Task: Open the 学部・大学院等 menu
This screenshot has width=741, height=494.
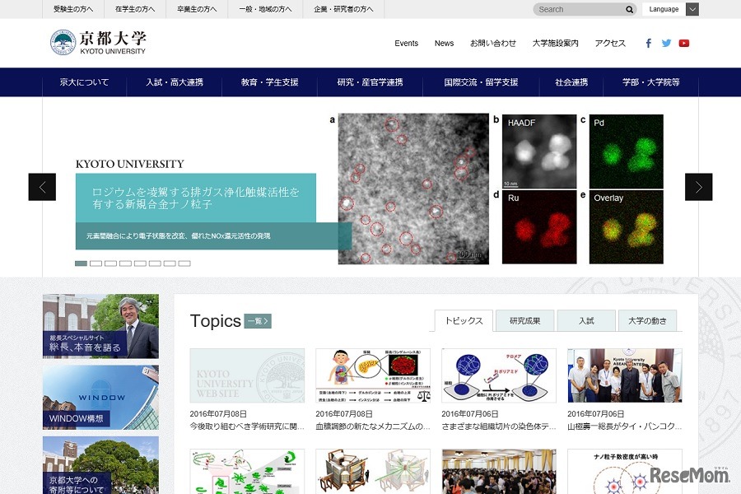Action: pyautogui.click(x=650, y=82)
